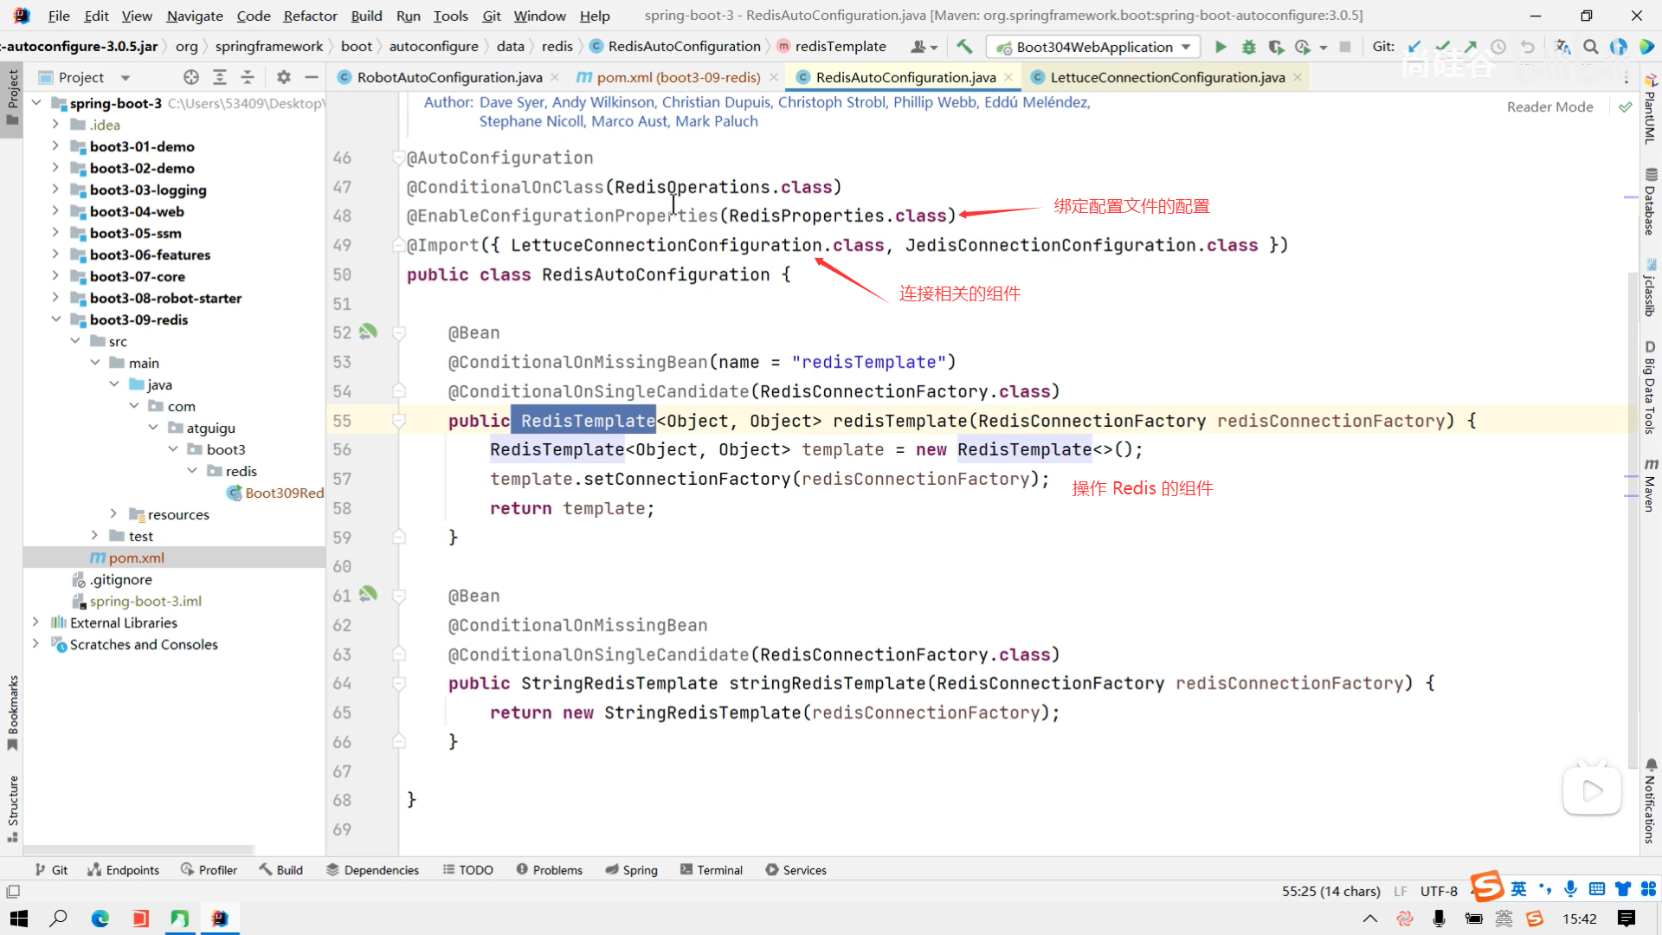Open Search Everywhere magnifier icon
The image size is (1662, 935).
point(1590,47)
